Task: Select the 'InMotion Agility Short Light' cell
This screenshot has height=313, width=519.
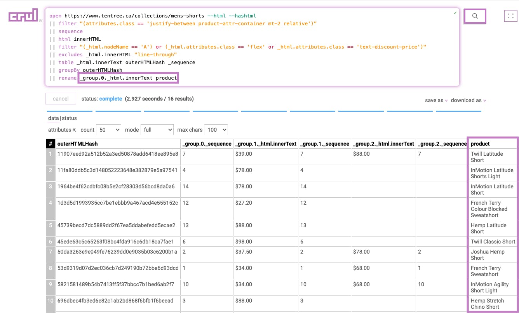Action: point(493,287)
